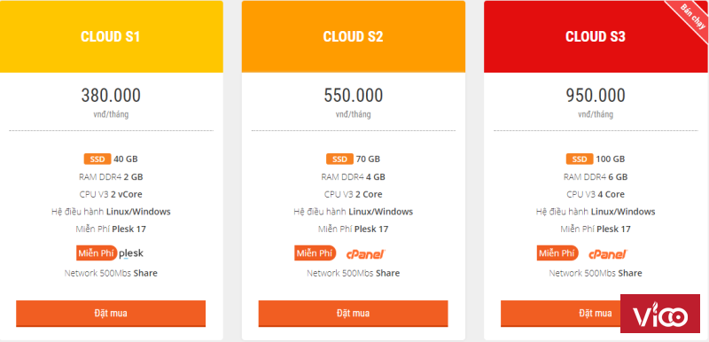
Task: Click the 550.000 price of Cloud S2
Action: coord(353,96)
